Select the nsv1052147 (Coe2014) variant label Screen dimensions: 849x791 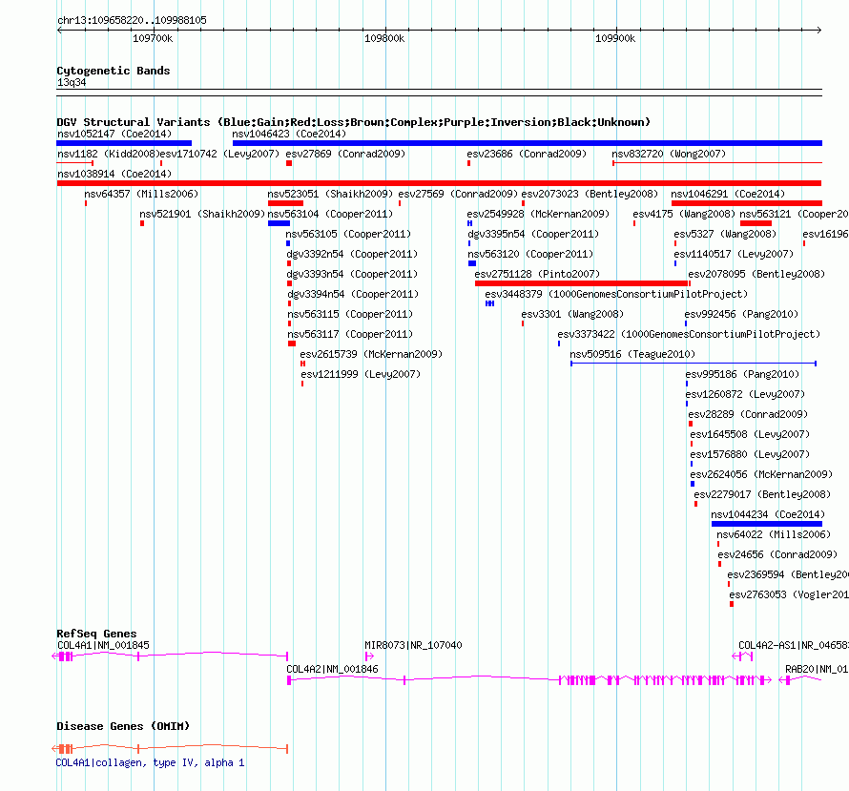tap(114, 134)
